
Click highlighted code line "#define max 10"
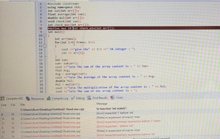(59, 28)
